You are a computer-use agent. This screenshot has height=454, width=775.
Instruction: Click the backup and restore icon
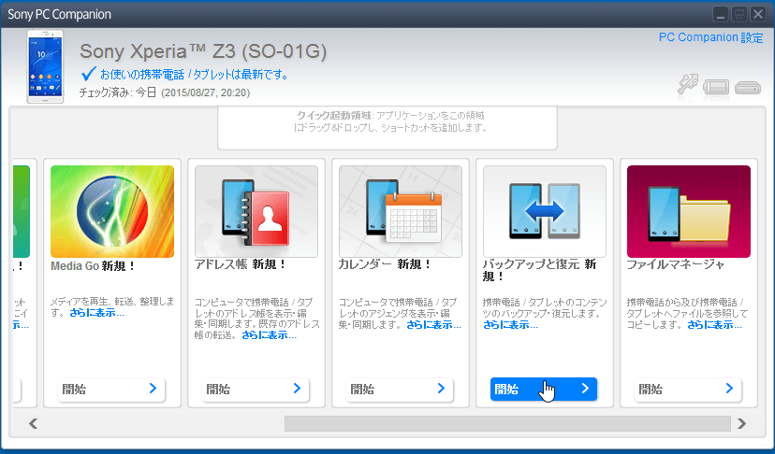[545, 211]
